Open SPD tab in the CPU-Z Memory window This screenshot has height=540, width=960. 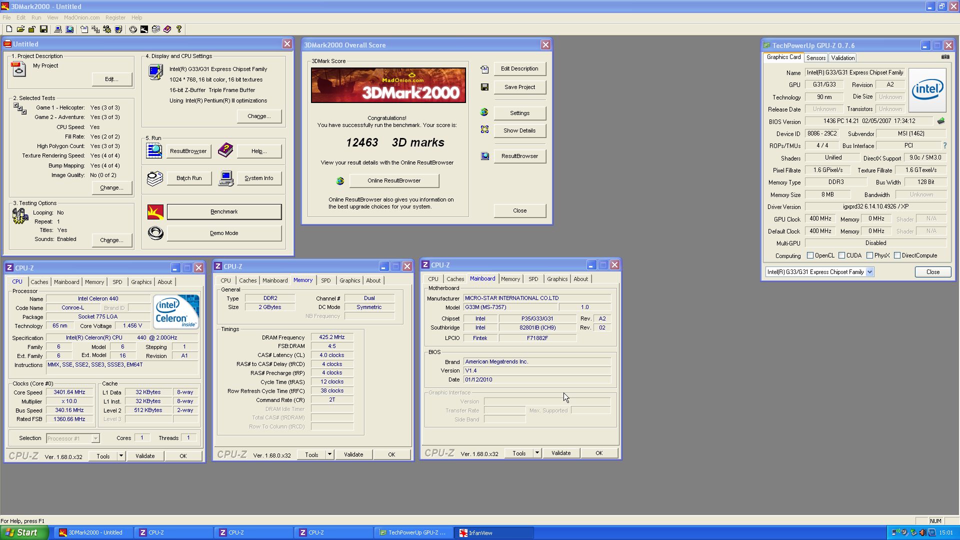tap(326, 280)
